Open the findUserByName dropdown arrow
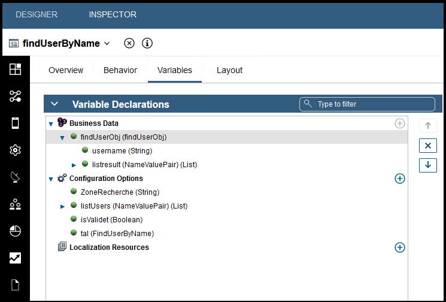The height and width of the screenshot is (302, 446). [107, 43]
